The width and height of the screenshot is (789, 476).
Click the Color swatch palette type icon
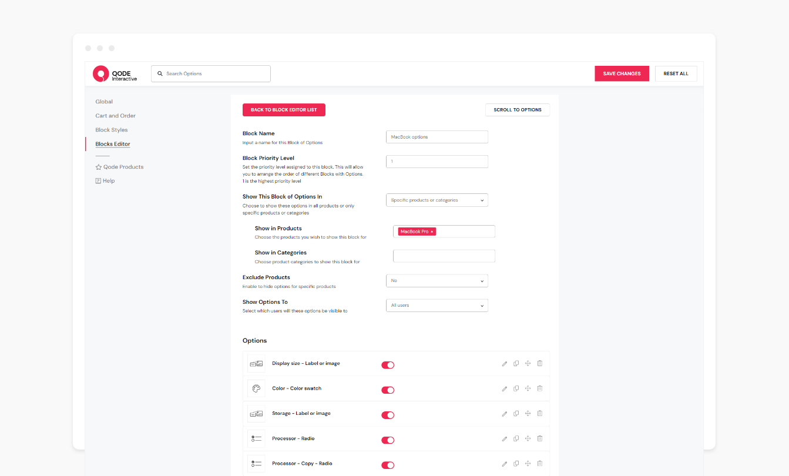(x=256, y=388)
